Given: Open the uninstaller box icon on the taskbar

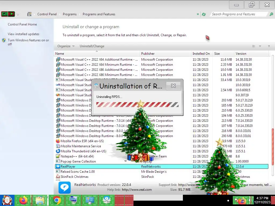Looking at the screenshot, I should (x=107, y=200).
